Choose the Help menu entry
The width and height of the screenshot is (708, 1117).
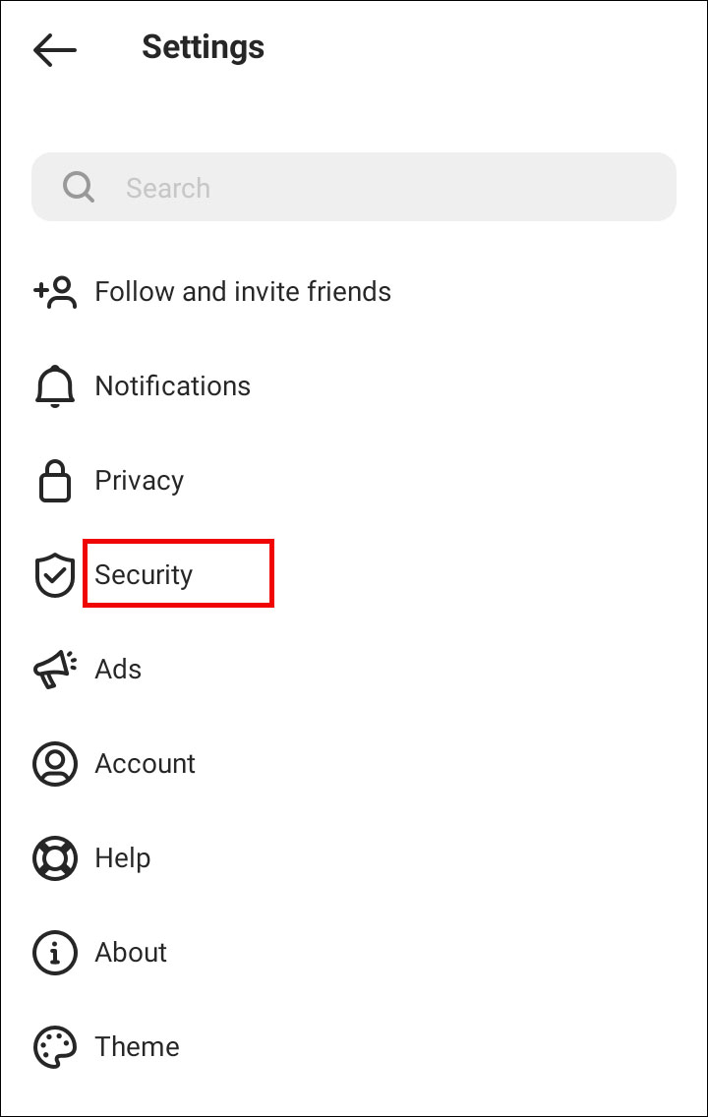coord(123,858)
